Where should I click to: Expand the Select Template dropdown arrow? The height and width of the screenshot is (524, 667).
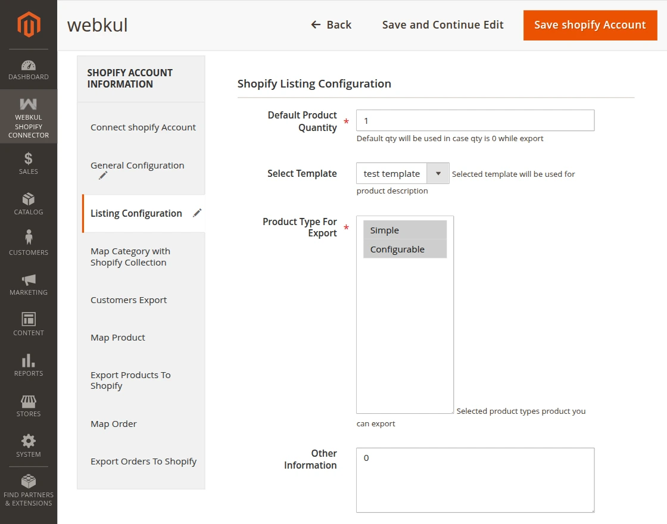point(438,174)
